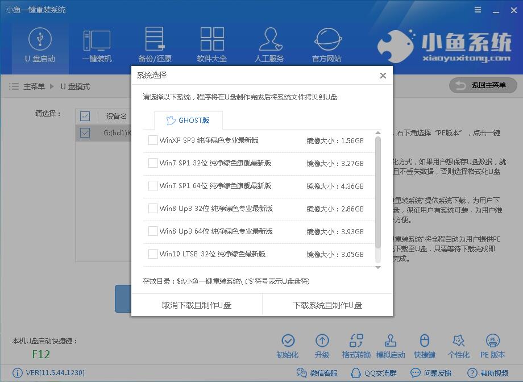Uncheck the G:(hd1) device checkbox
Viewport: 523px width, 382px height.
tap(85, 132)
